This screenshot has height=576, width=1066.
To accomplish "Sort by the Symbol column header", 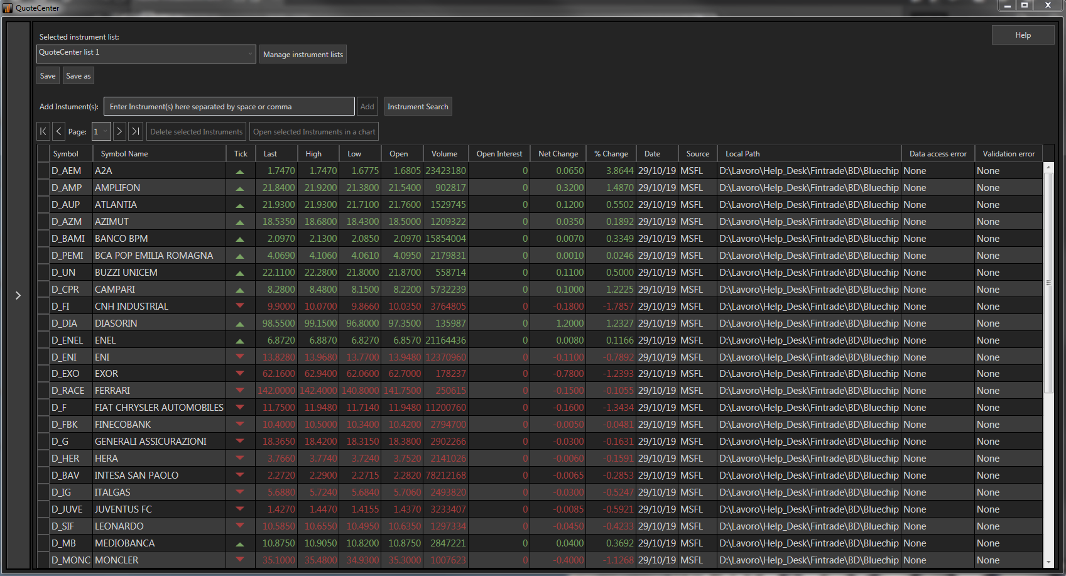I will [x=71, y=154].
